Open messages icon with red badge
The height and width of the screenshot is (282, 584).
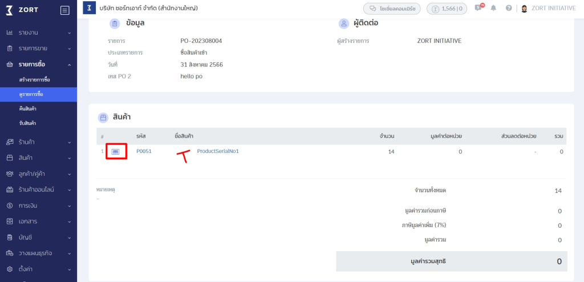(x=478, y=9)
